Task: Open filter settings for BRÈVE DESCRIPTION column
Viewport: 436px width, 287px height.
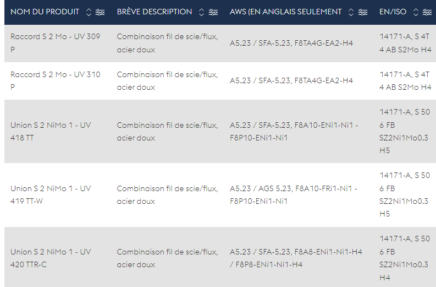Action: 213,12
